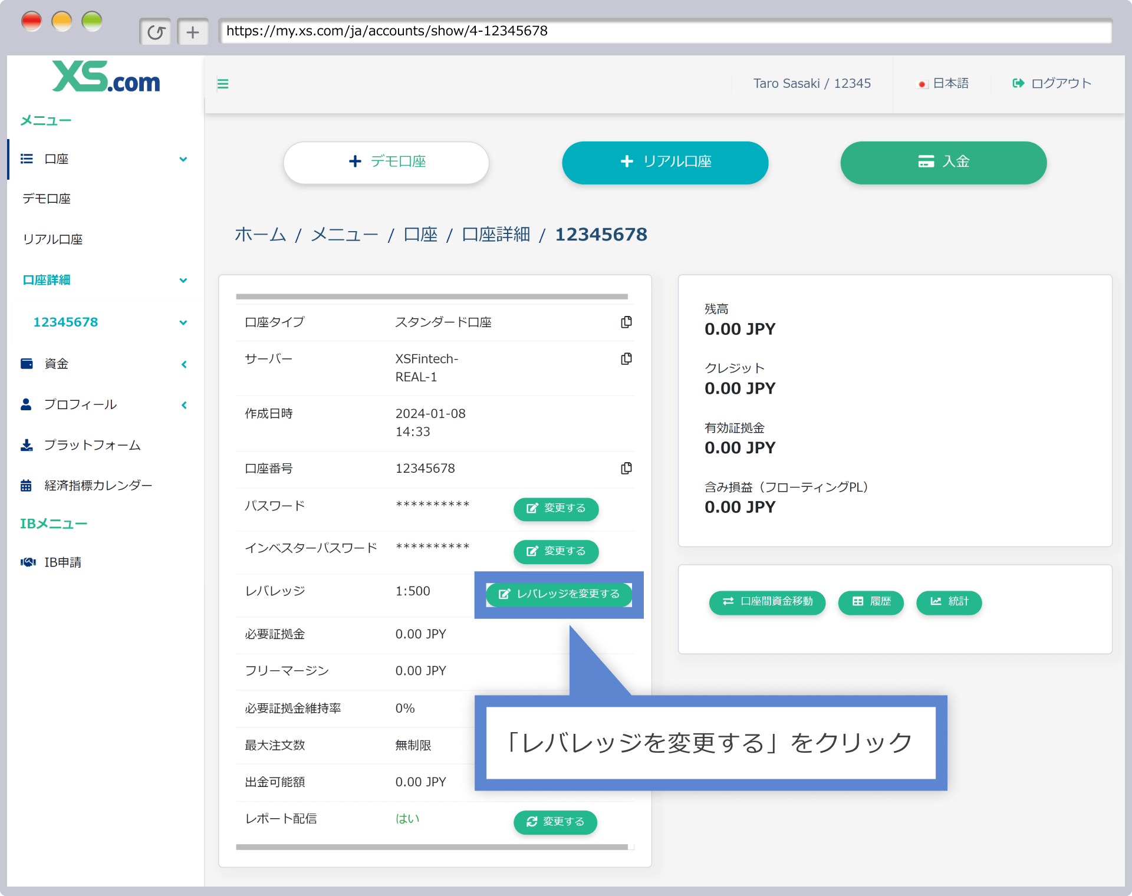The height and width of the screenshot is (896, 1132).
Task: Open プラットフォーム menu item
Action: 93,445
